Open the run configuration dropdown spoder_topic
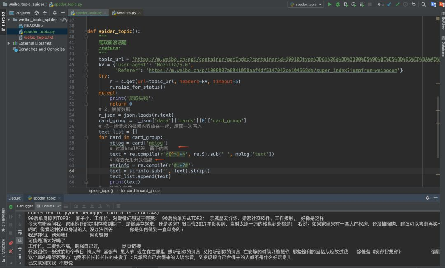The width and height of the screenshot is (445, 268). point(306,4)
